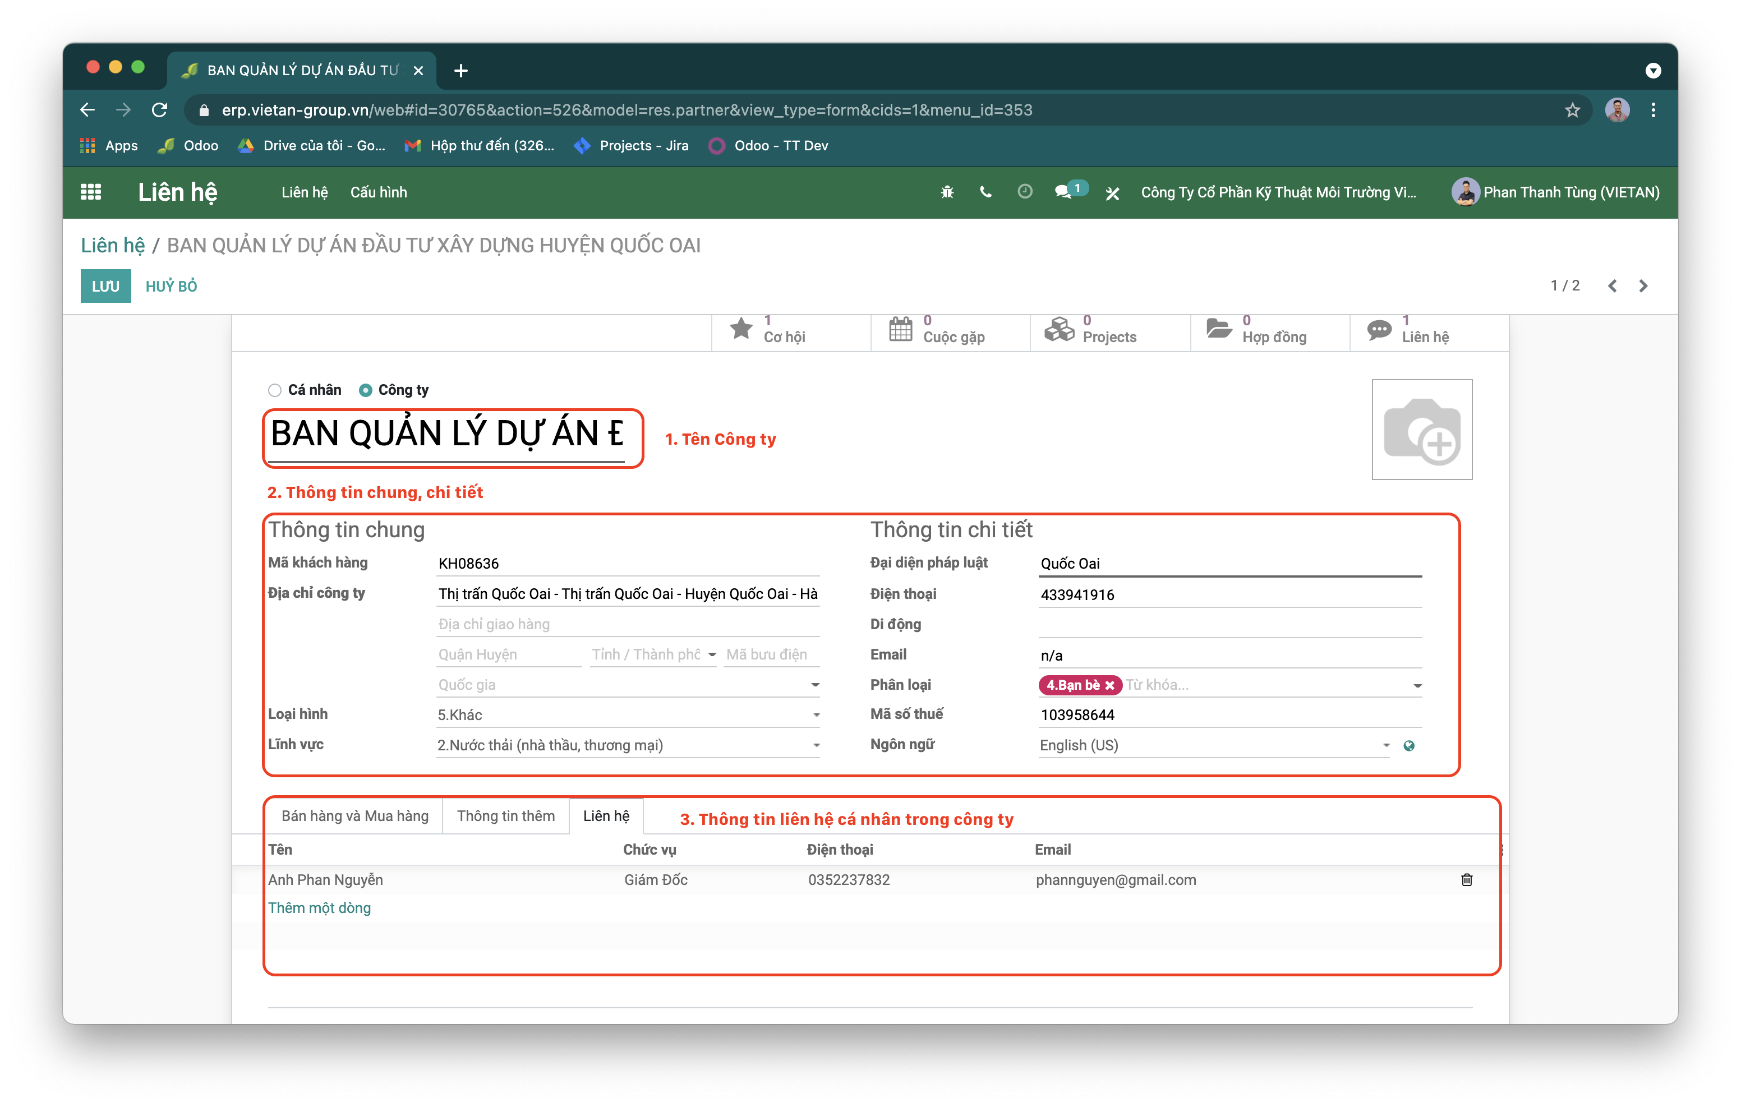Click the bug debug icon in navbar
This screenshot has width=1741, height=1107.
pyautogui.click(x=947, y=192)
